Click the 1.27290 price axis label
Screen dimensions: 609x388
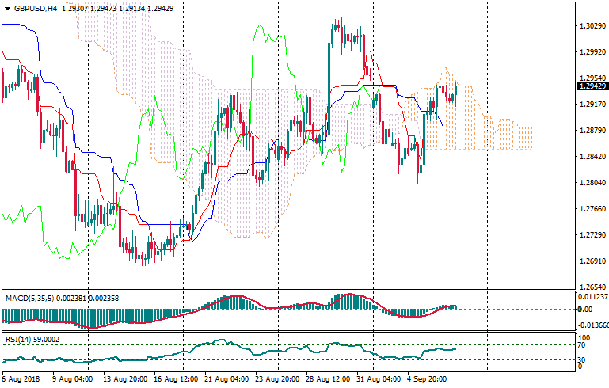pos(592,235)
